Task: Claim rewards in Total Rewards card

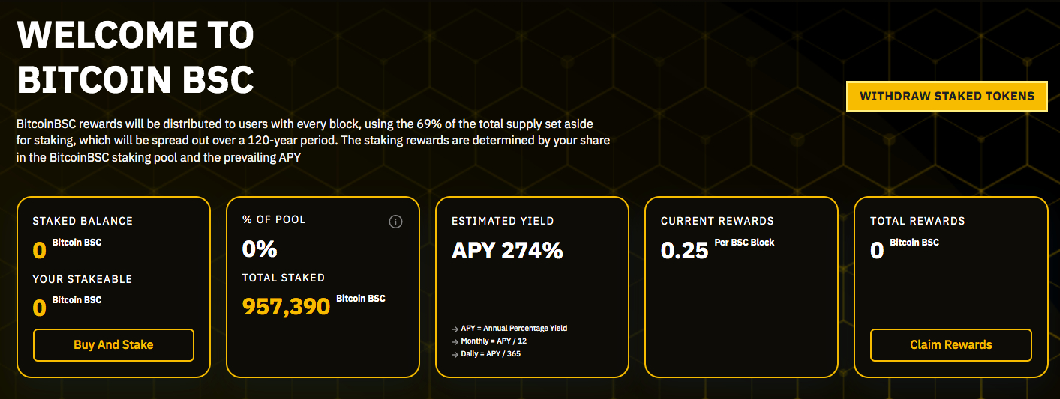Action: pyautogui.click(x=951, y=345)
